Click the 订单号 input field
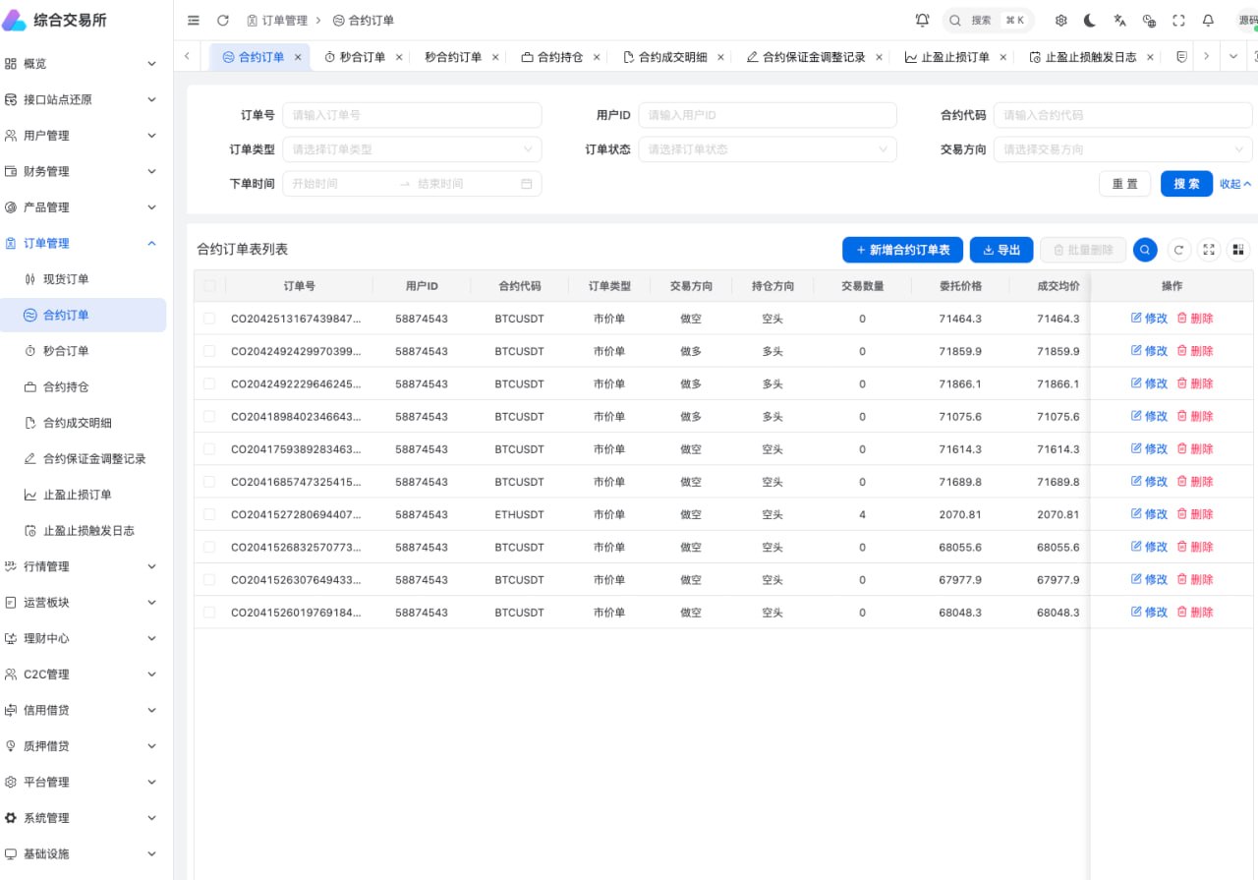 click(x=412, y=115)
